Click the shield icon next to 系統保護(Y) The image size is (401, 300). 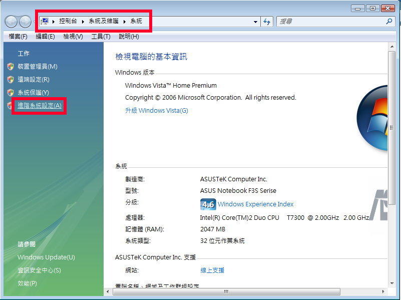pos(11,92)
